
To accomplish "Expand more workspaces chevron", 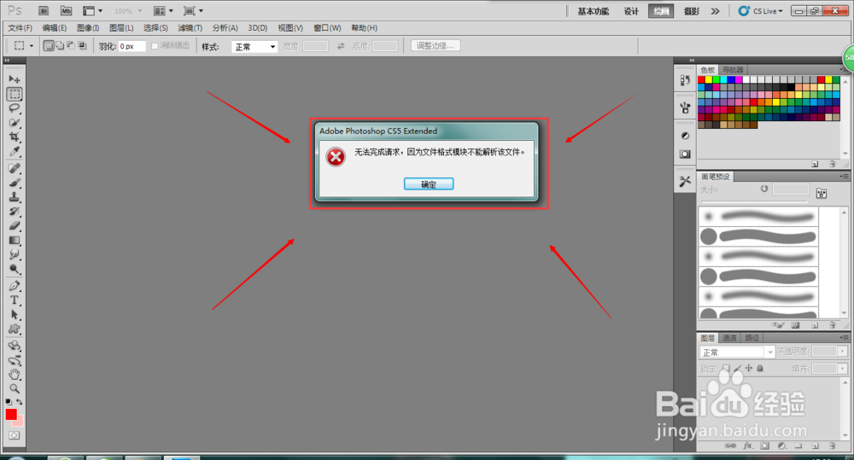I will pyautogui.click(x=715, y=11).
